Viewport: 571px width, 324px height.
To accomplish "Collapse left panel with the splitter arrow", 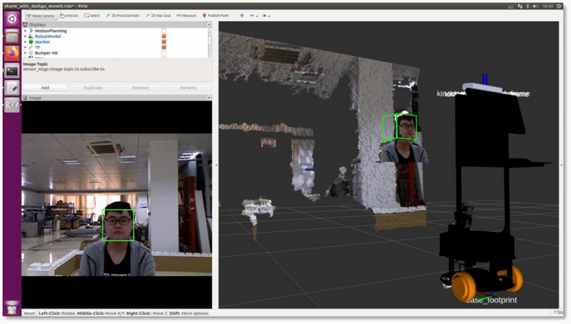I will [216, 165].
